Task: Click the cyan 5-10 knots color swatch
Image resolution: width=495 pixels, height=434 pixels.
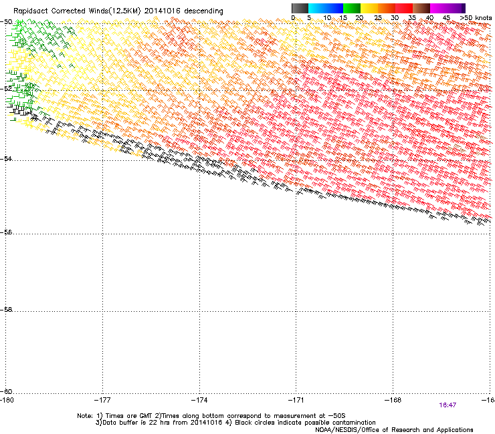Action: 317,8
